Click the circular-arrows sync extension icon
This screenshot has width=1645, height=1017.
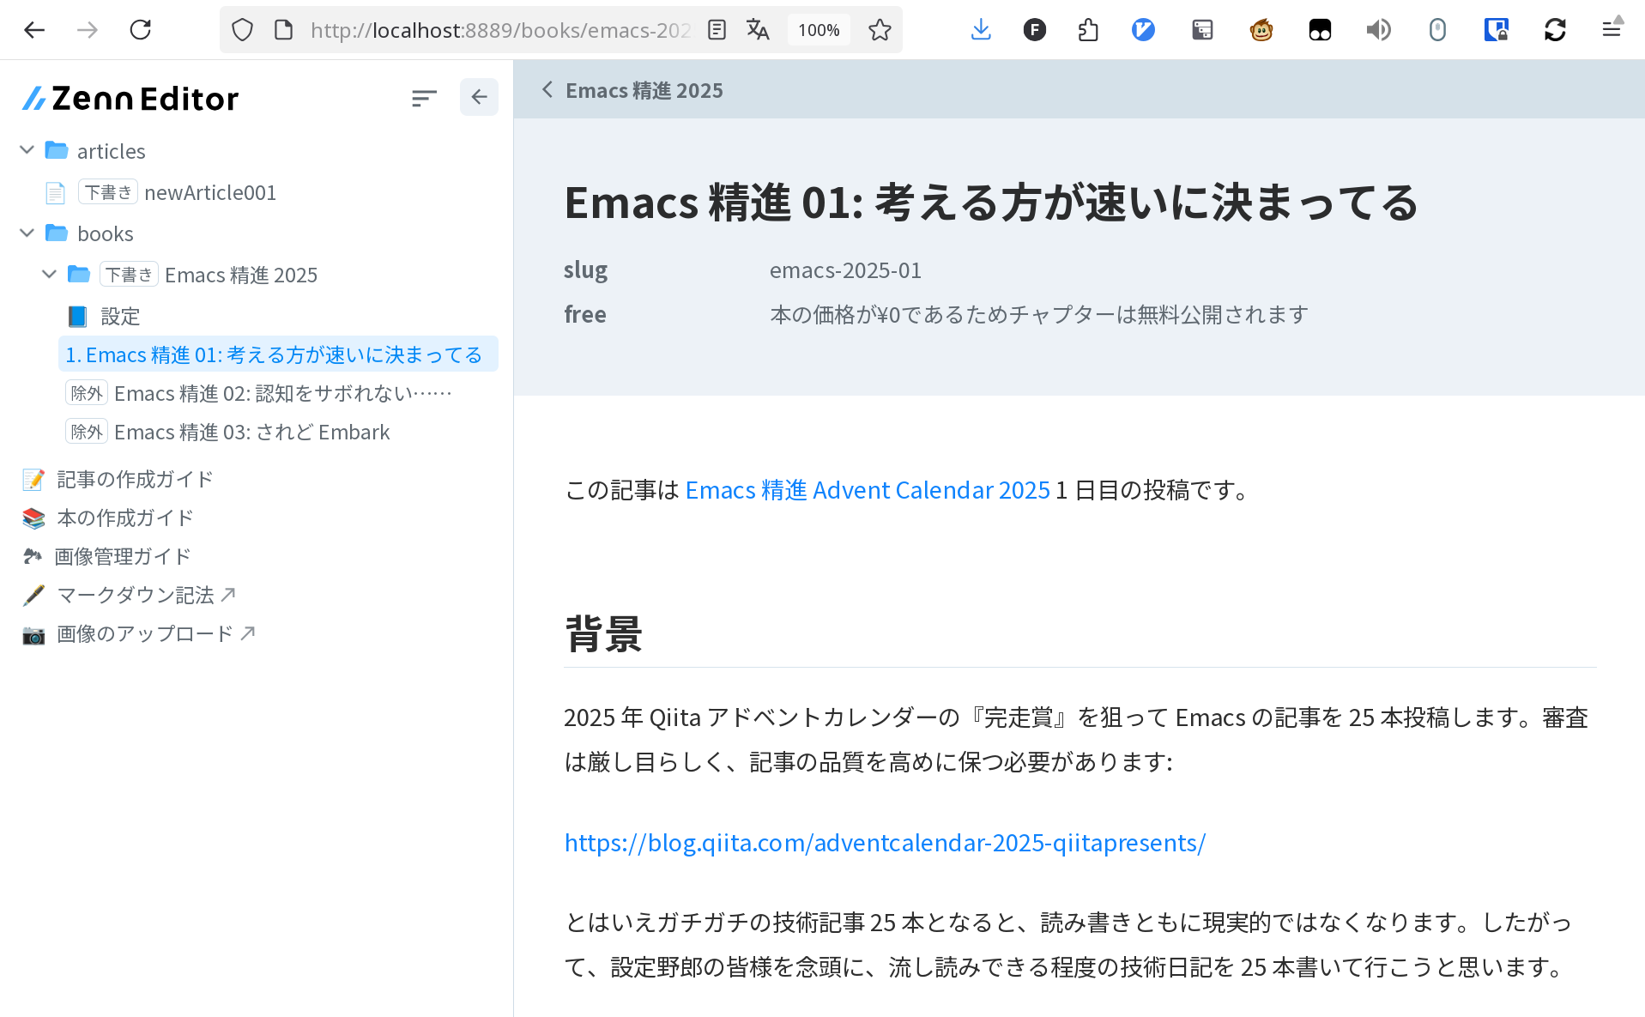(x=1555, y=30)
